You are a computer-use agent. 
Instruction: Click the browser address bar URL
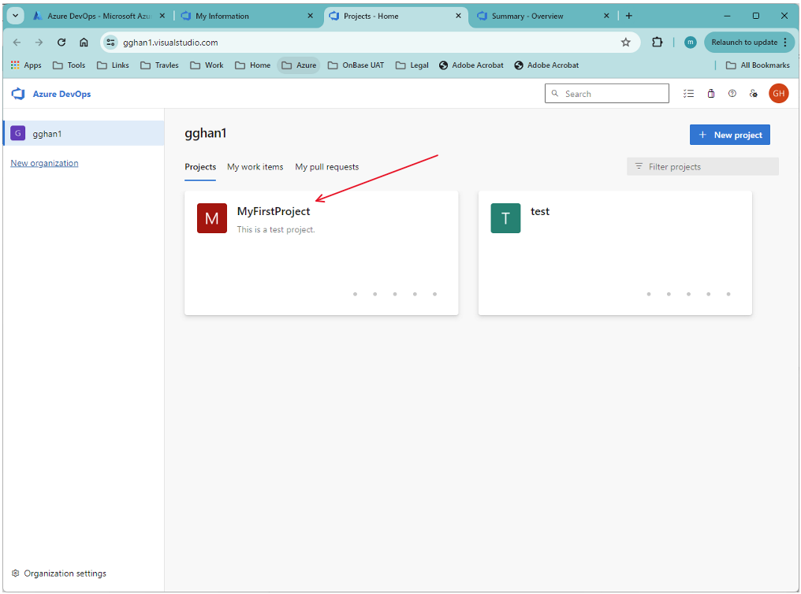click(170, 43)
